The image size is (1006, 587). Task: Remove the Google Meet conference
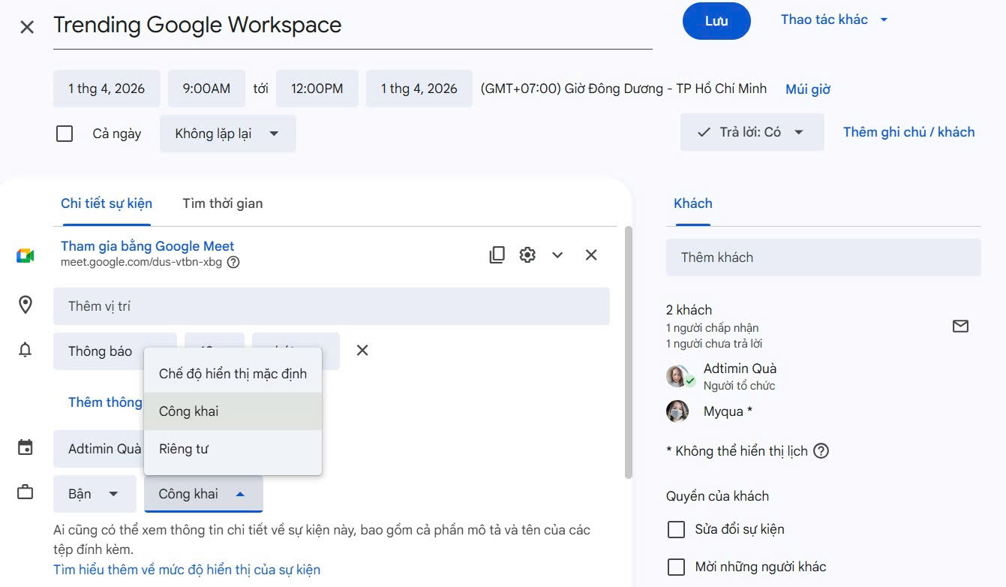click(591, 255)
